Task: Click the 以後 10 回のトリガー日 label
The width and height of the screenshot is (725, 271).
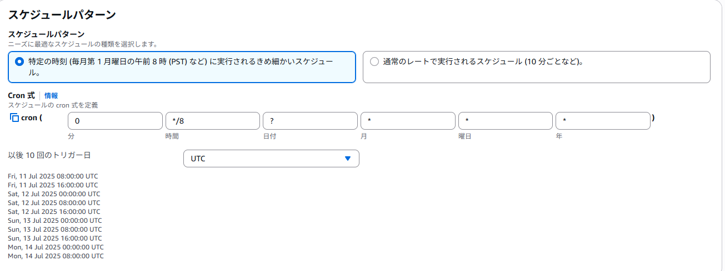Action: point(49,155)
